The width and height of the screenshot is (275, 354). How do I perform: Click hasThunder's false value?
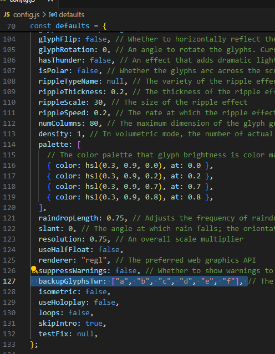pos(100,60)
